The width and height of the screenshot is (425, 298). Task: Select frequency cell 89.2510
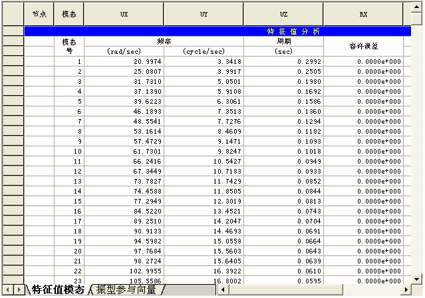coord(124,222)
